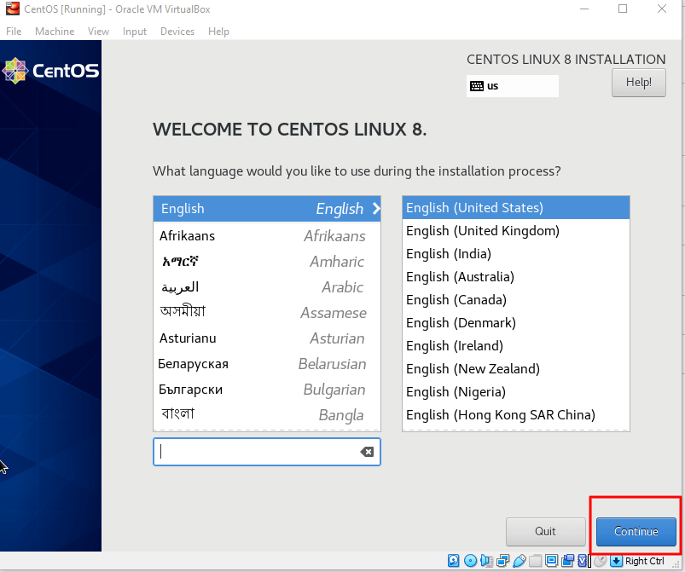Screen dimensions: 685x572
Task: Select English (United States) locale
Action: 516,208
